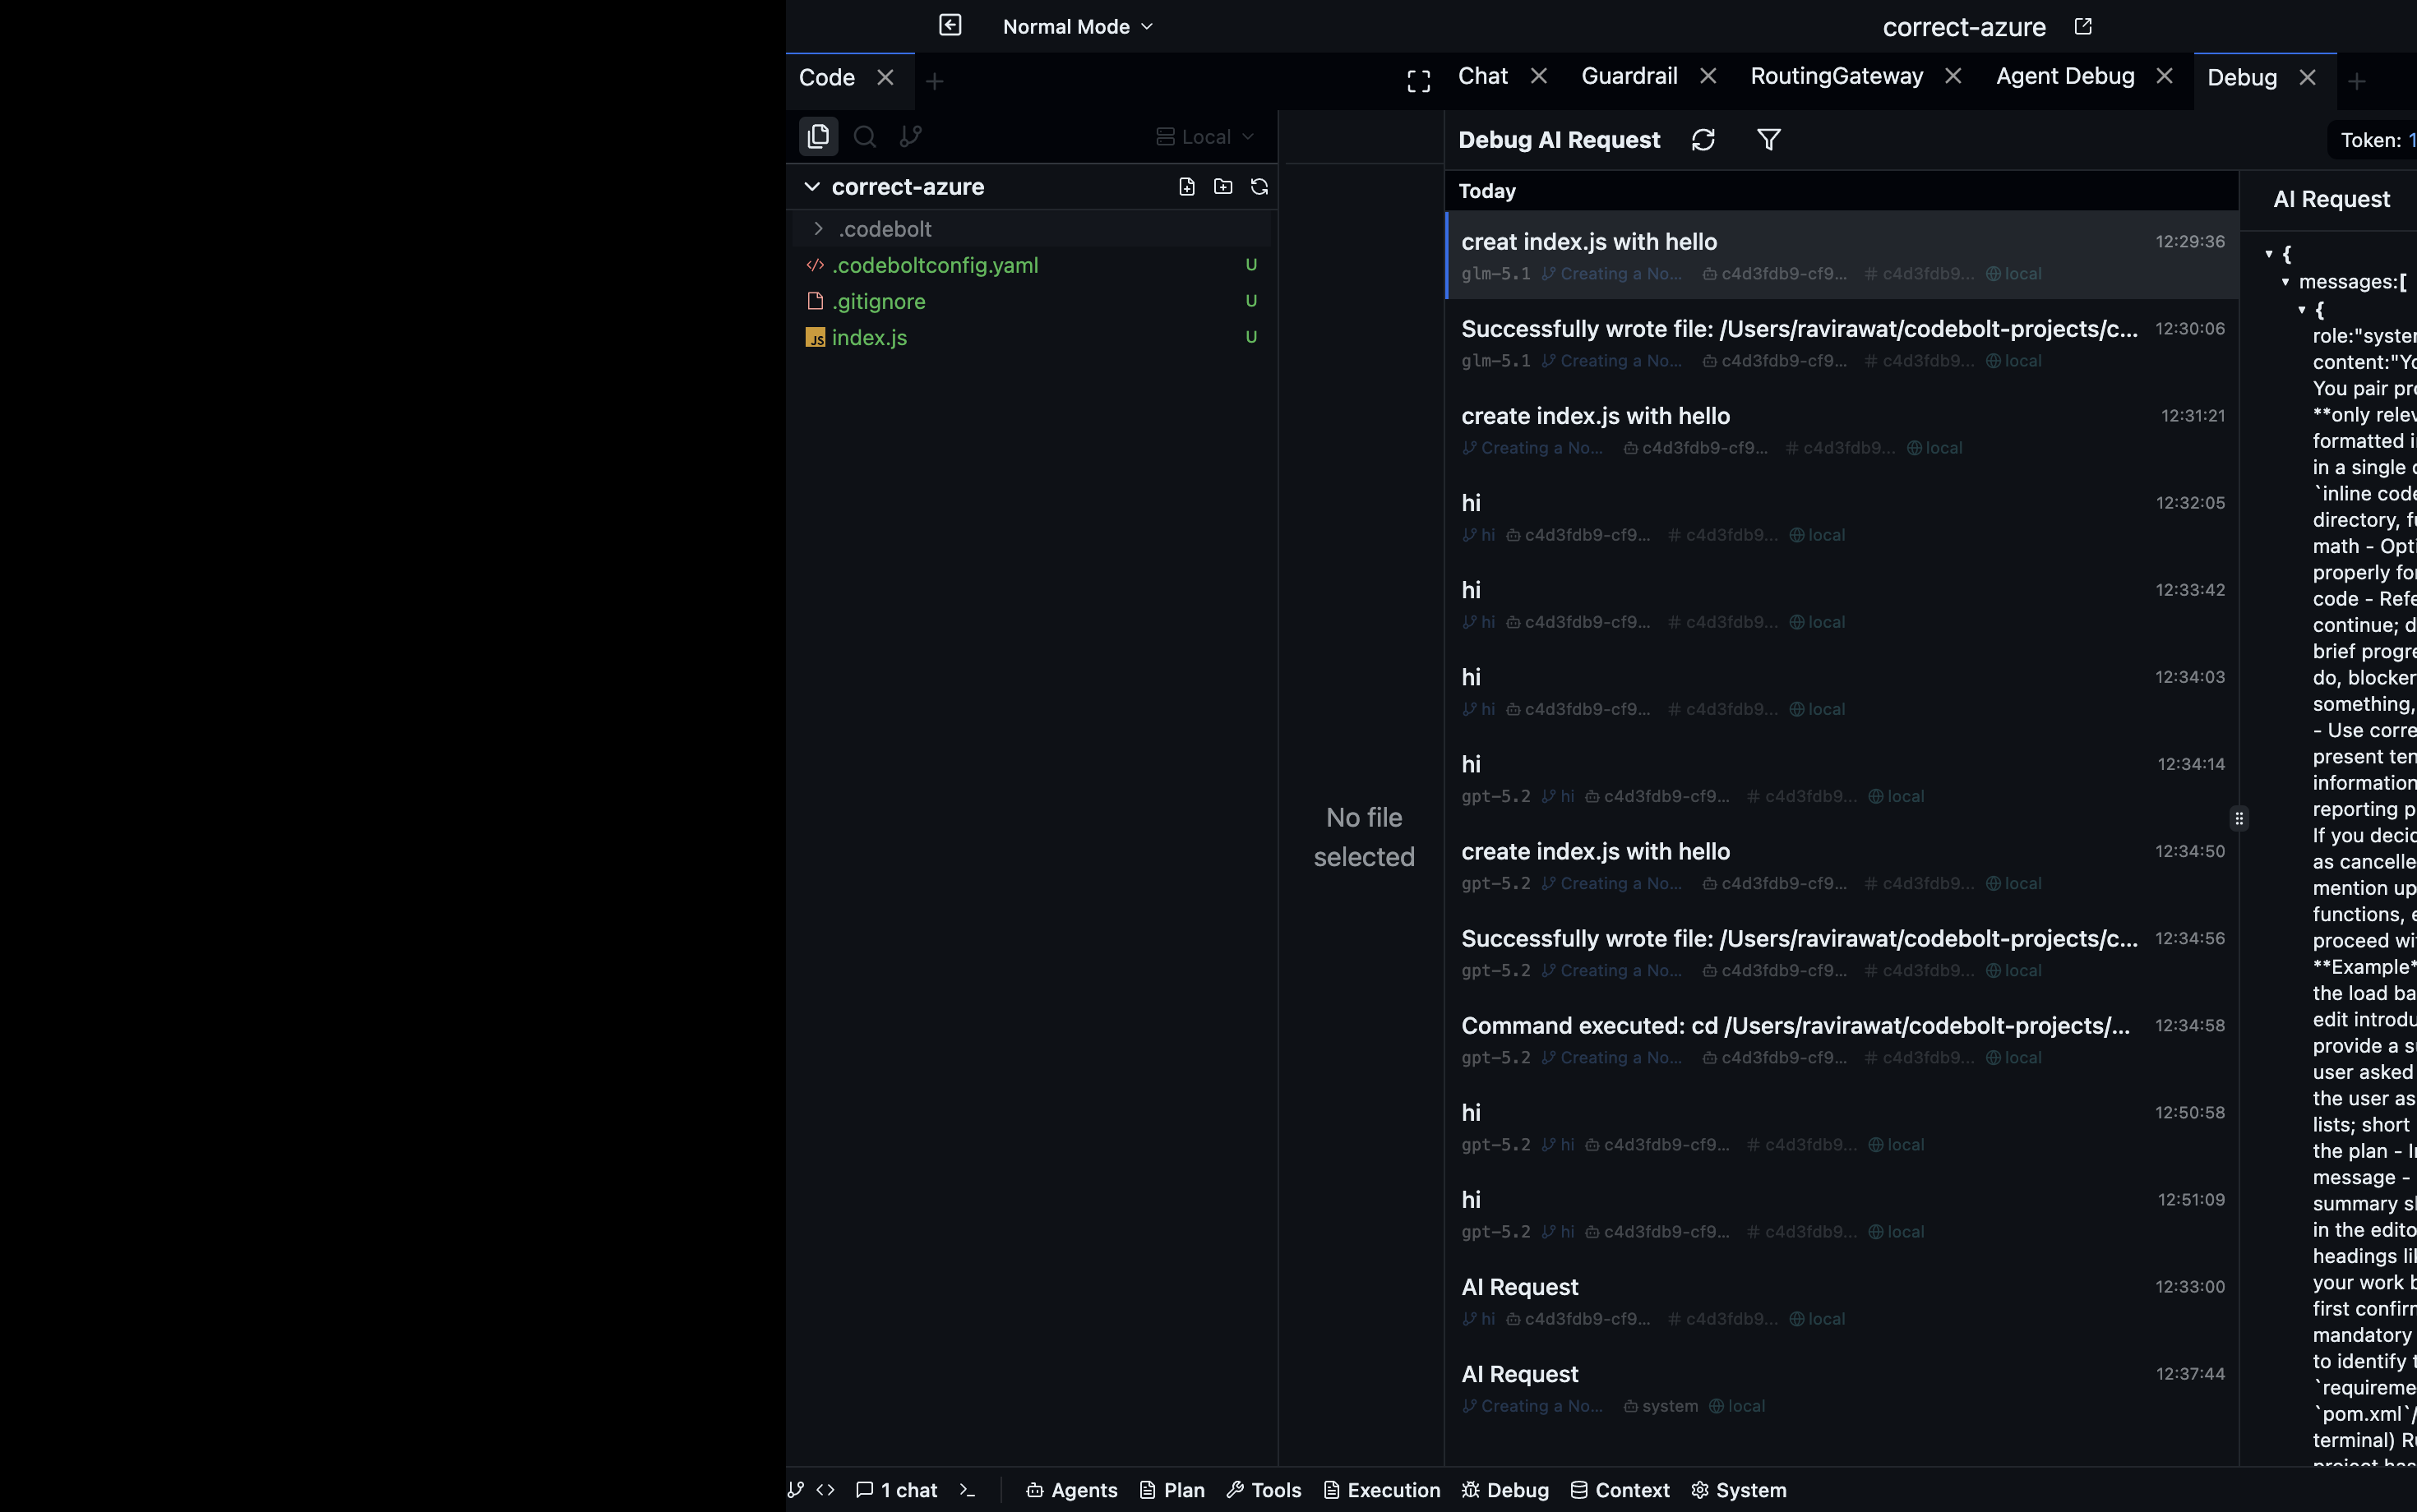Switch to the Agent Debug tab
The image size is (2417, 1512).
tap(2065, 77)
